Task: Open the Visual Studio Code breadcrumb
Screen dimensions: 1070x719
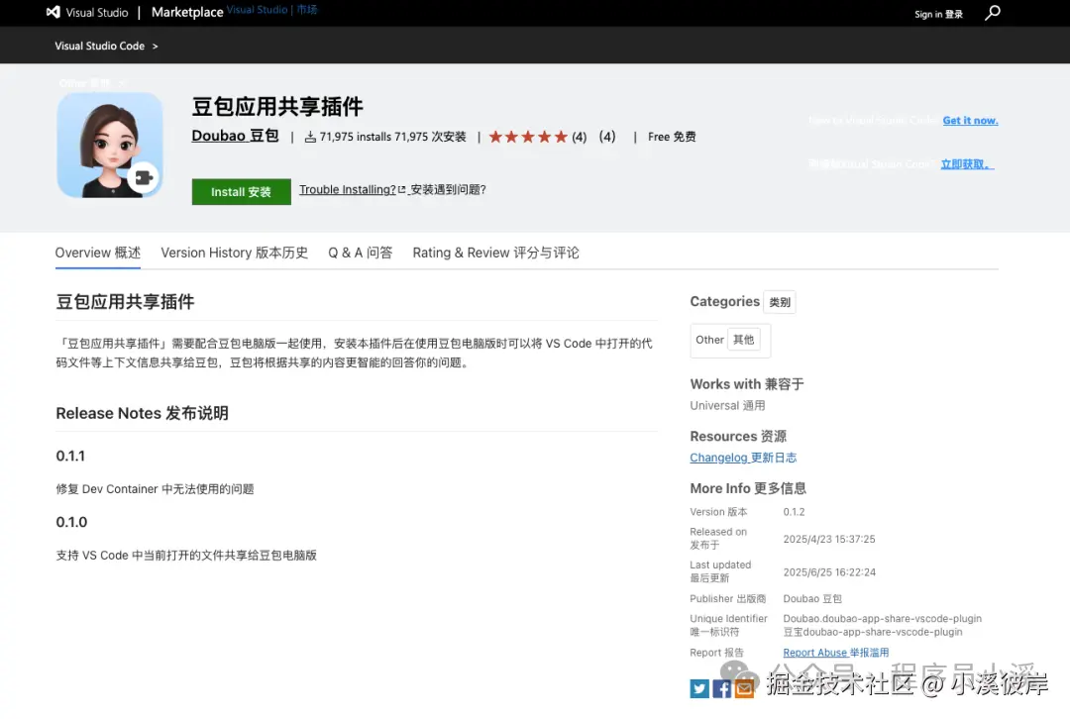Action: [99, 46]
